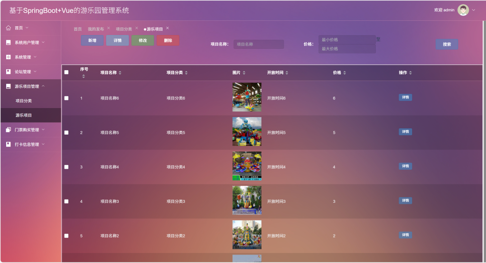Click the 修改 button
Viewport: 486px width, 263px height.
tap(142, 41)
